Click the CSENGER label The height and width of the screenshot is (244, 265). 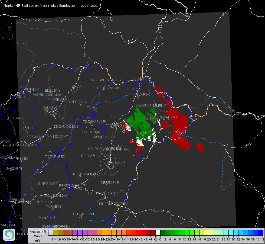(x=176, y=132)
